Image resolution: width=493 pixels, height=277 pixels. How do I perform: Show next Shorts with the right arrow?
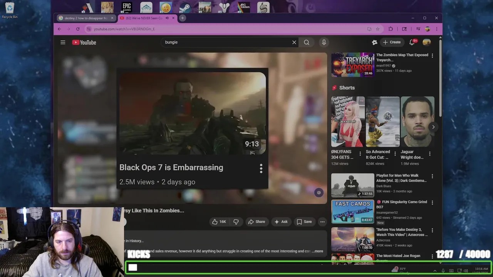433,127
